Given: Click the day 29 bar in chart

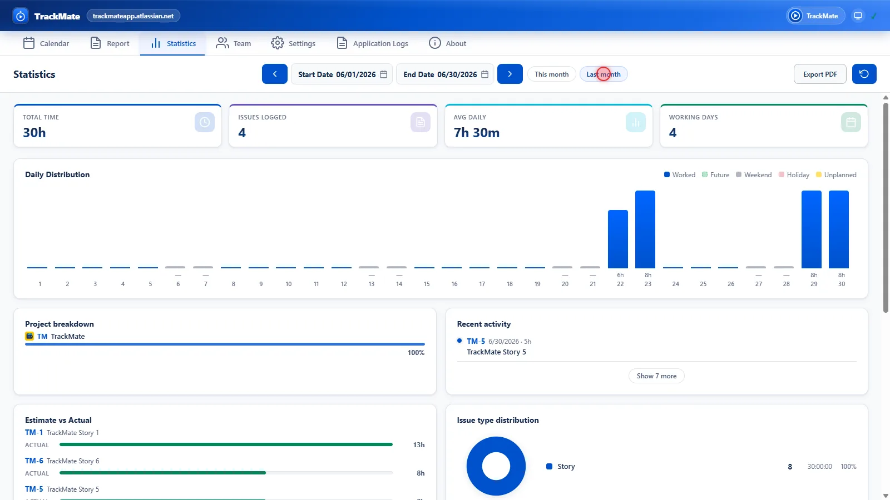Looking at the screenshot, I should click(x=812, y=229).
